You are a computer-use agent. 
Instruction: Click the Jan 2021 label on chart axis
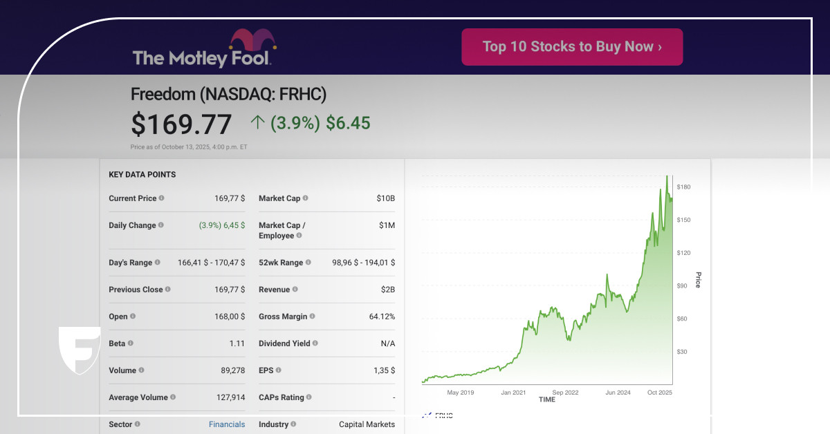coord(513,393)
